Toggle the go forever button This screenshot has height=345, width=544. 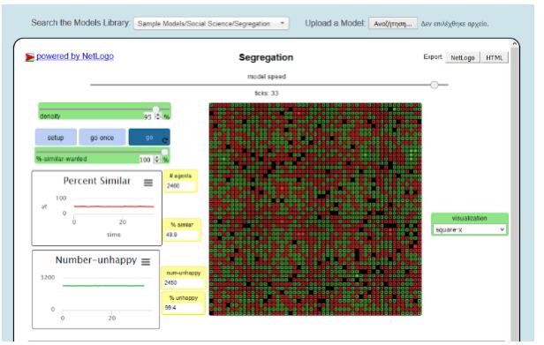149,138
